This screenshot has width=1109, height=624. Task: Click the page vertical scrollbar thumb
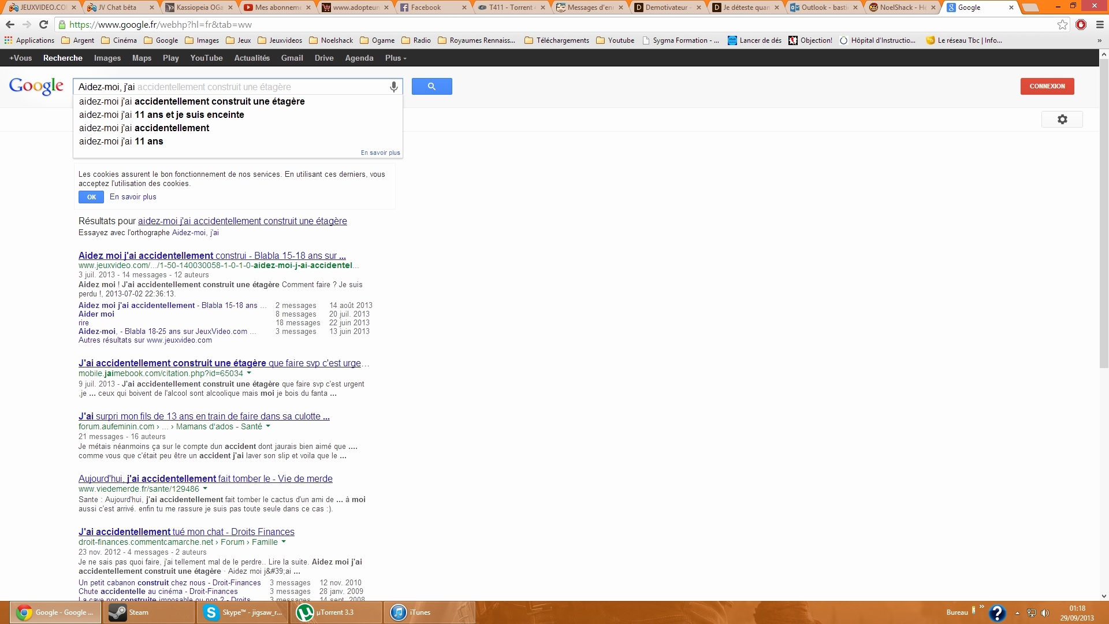pyautogui.click(x=1104, y=213)
